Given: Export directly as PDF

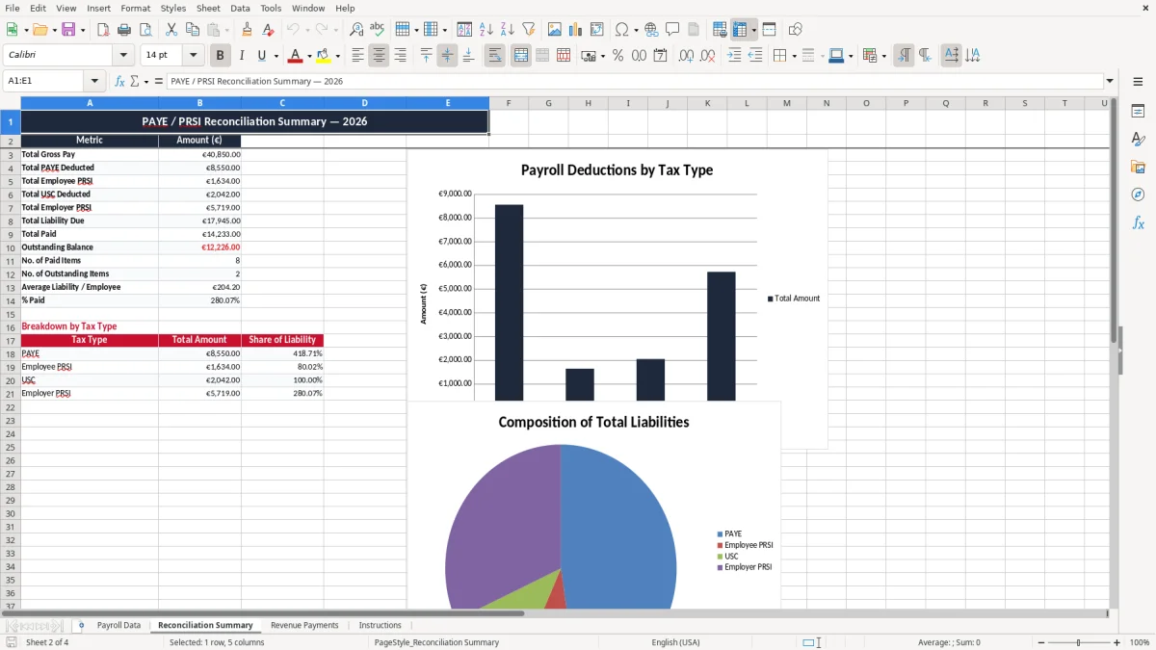Looking at the screenshot, I should coord(103,30).
